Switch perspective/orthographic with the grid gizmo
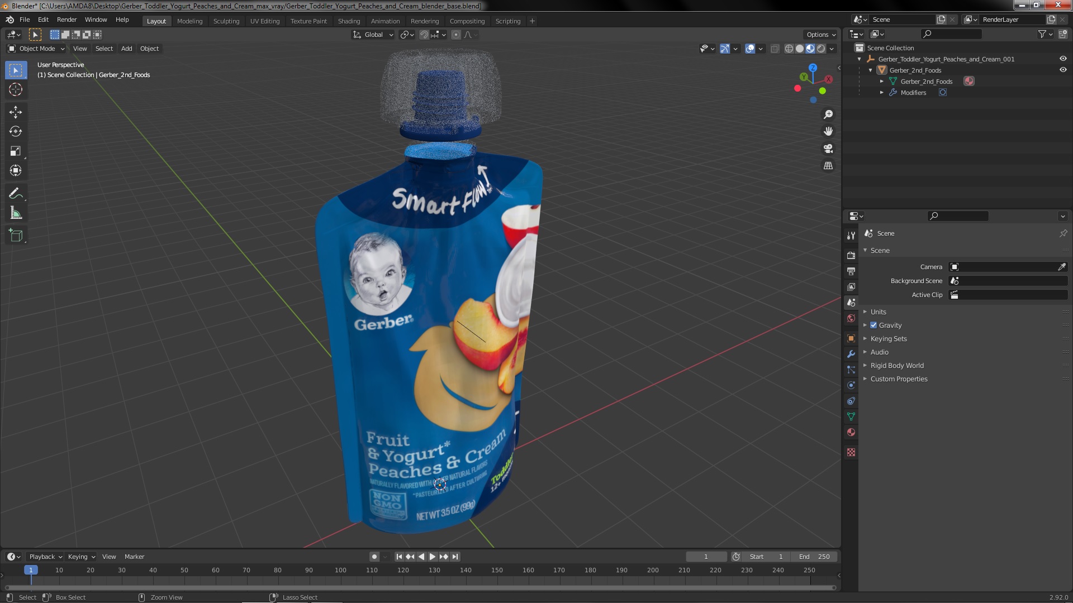This screenshot has height=603, width=1073. 828,166
